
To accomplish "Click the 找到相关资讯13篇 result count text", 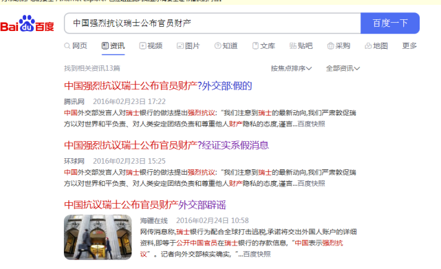I will coord(92,68).
